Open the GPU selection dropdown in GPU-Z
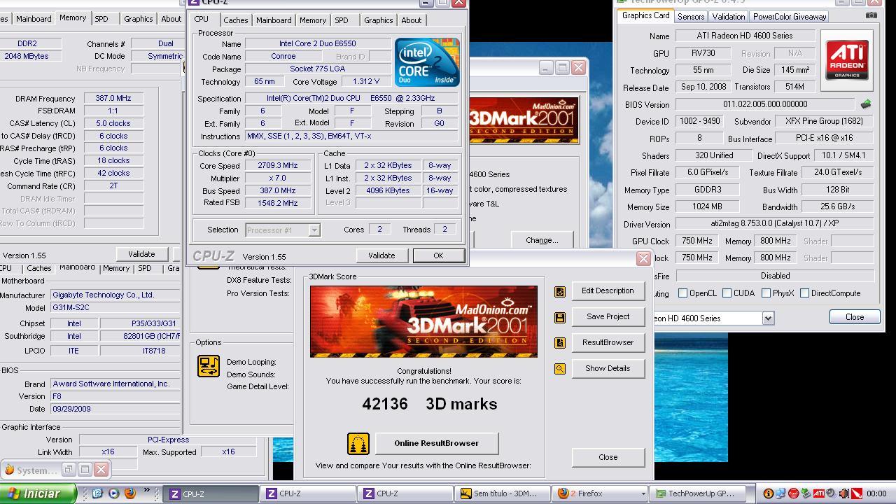 [768, 318]
